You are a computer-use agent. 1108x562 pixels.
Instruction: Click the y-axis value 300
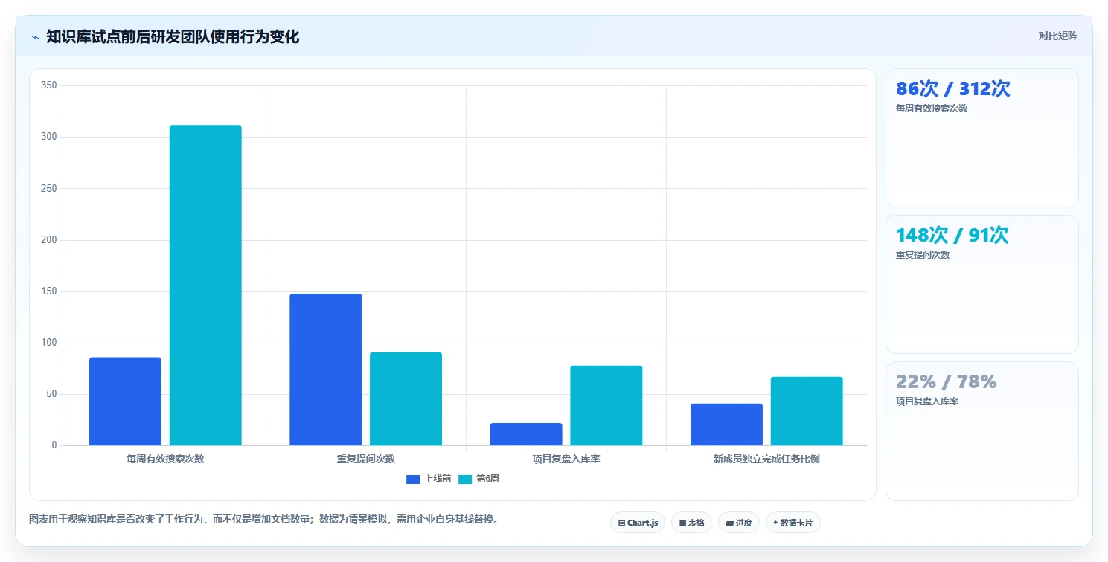point(49,137)
